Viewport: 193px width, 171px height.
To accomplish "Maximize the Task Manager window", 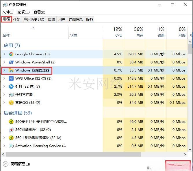I will tap(172, 5).
